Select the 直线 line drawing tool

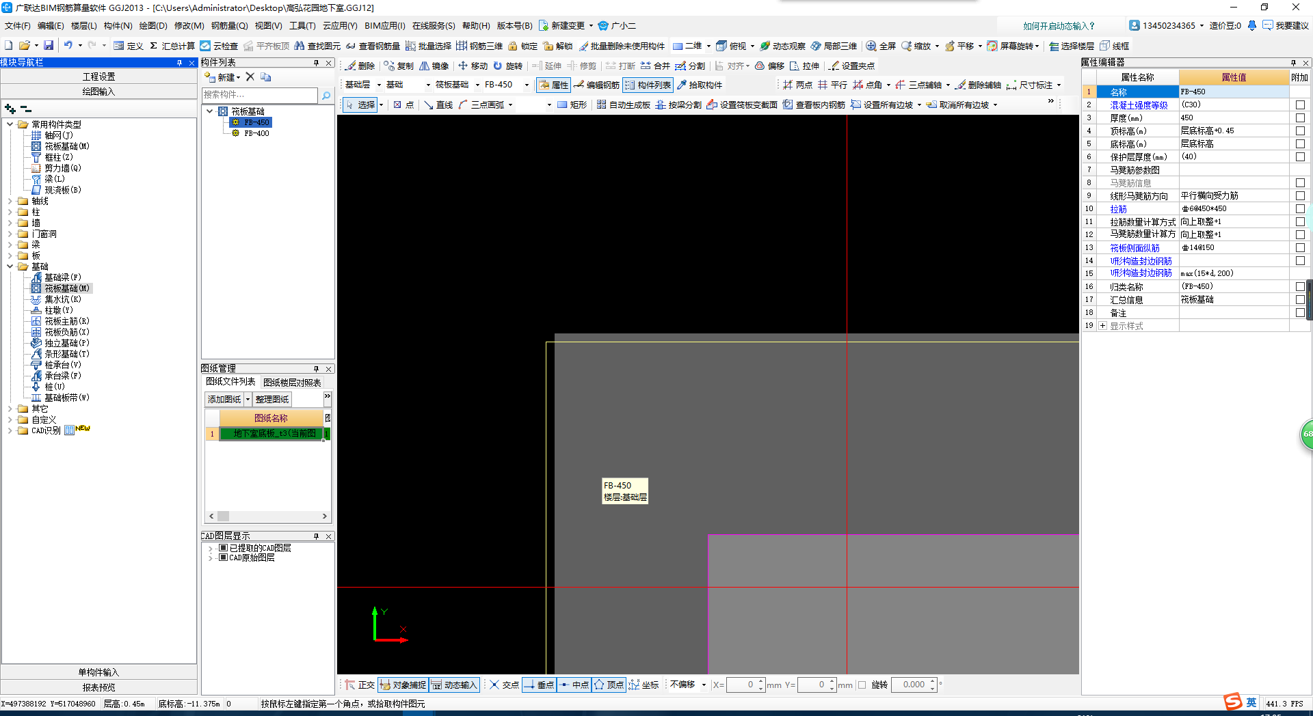coord(438,105)
